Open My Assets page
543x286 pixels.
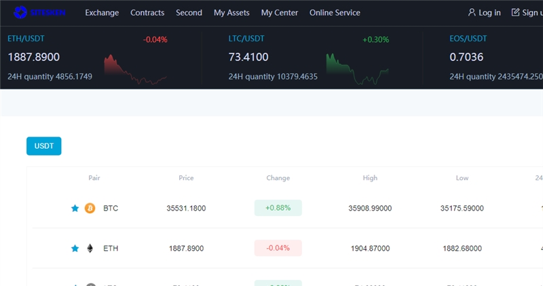click(x=231, y=13)
